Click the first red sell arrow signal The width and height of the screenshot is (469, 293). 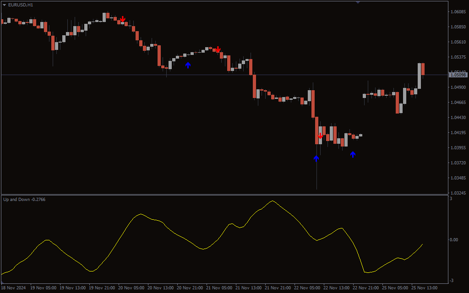(122, 19)
